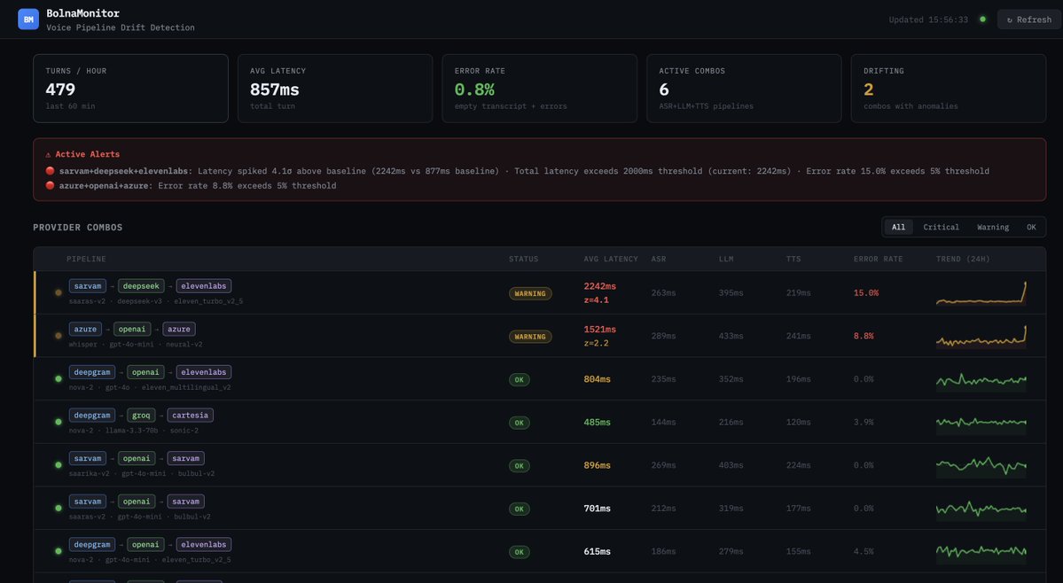Click the WARNING badge in deepseek row
Screen dimensions: 1063x583
point(530,294)
